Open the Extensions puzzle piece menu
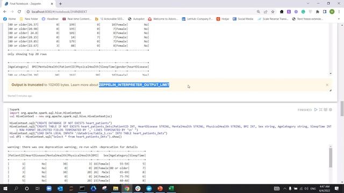344x193 pixels. (318, 12)
